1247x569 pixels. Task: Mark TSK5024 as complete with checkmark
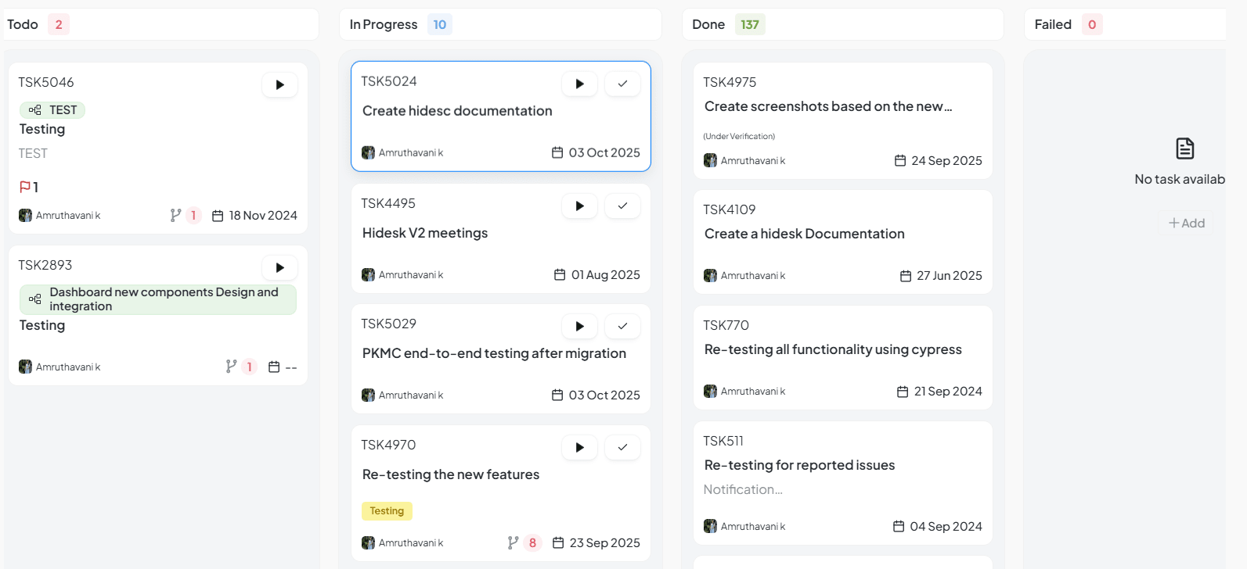click(x=622, y=84)
